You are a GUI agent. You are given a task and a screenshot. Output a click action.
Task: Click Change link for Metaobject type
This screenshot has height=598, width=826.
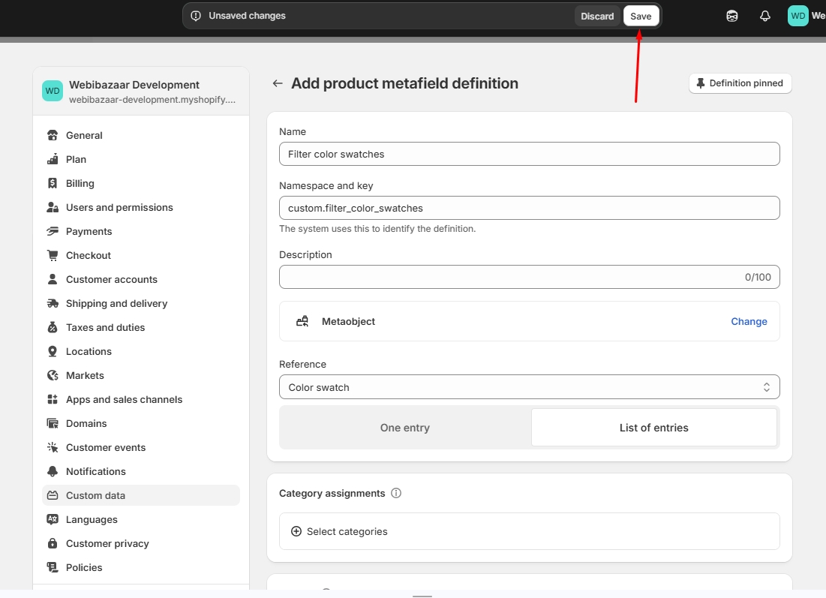[749, 321]
